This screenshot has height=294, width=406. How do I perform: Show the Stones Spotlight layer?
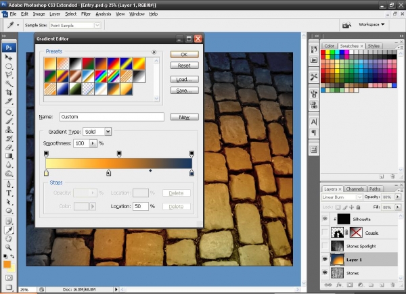(325, 245)
